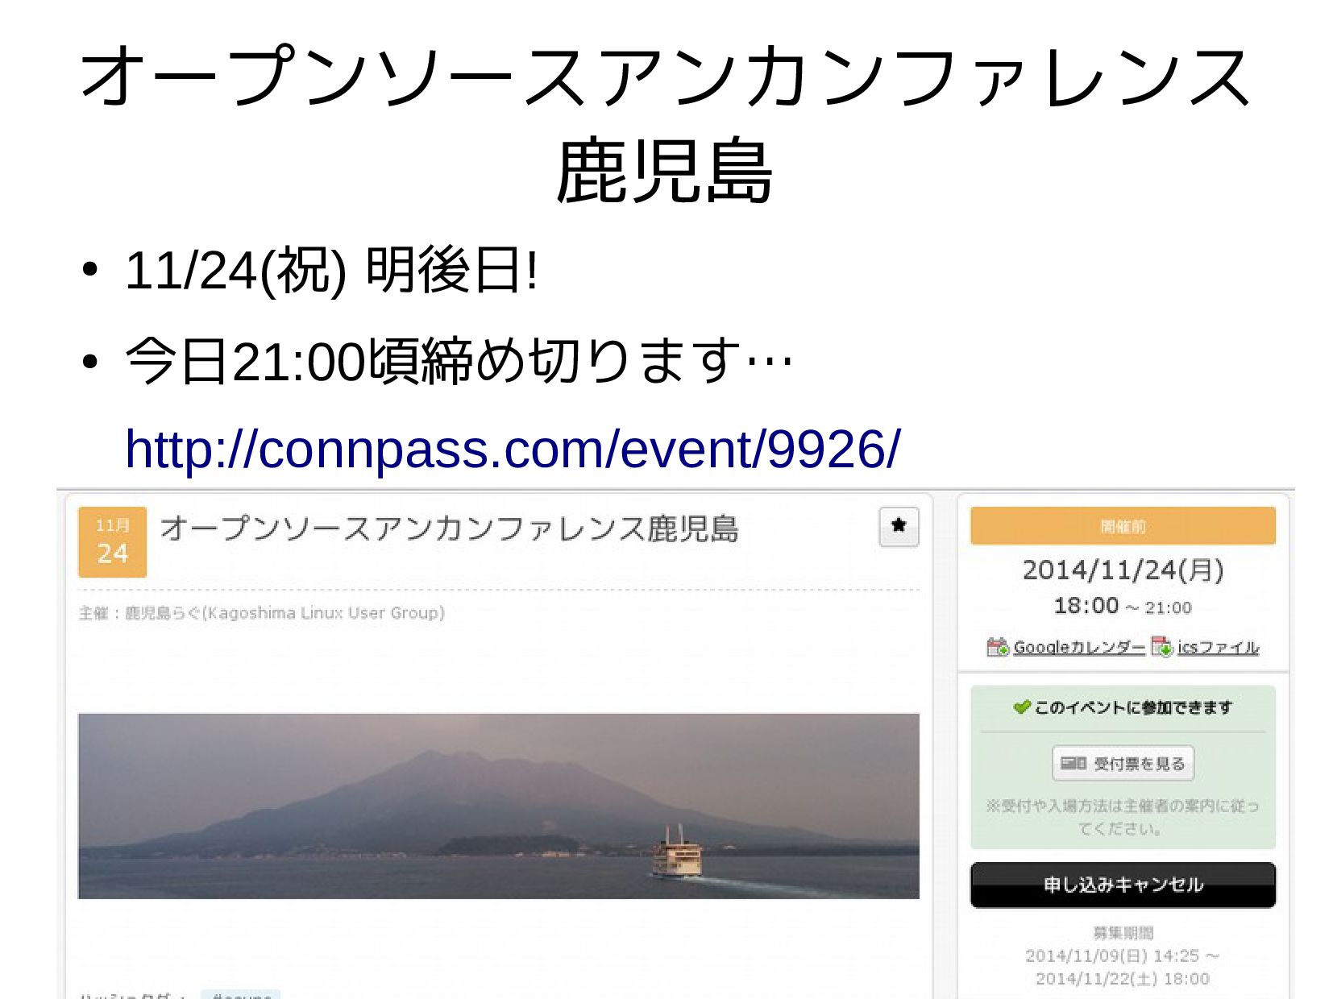Click the ics file download icon
Viewport: 1333px width, 999px height.
tap(1162, 646)
